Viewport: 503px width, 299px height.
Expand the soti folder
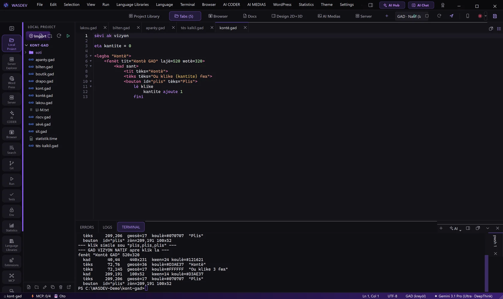(x=26, y=52)
